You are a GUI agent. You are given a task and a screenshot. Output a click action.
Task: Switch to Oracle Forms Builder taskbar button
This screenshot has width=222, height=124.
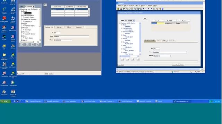(89, 101)
